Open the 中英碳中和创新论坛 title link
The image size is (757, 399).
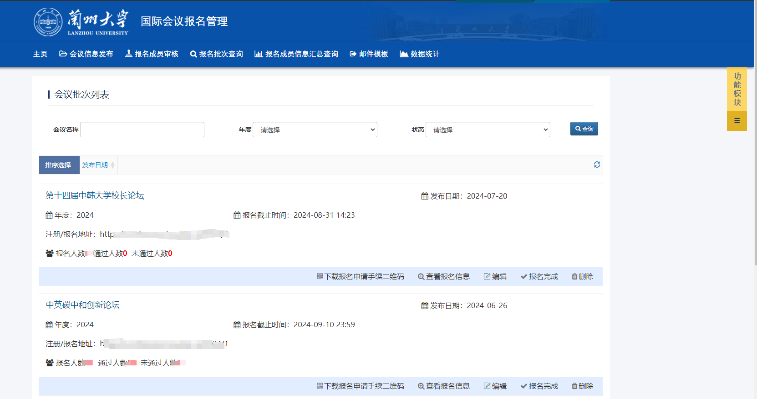click(x=83, y=305)
